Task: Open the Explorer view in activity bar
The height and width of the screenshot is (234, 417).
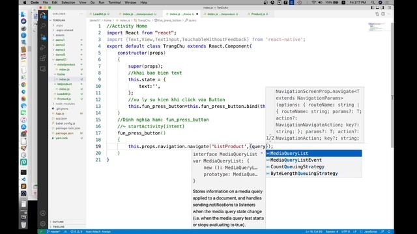Action: [x=43, y=16]
